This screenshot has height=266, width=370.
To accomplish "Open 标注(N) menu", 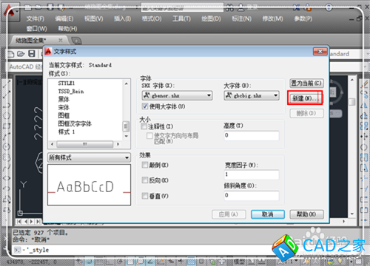I will point(241,18).
